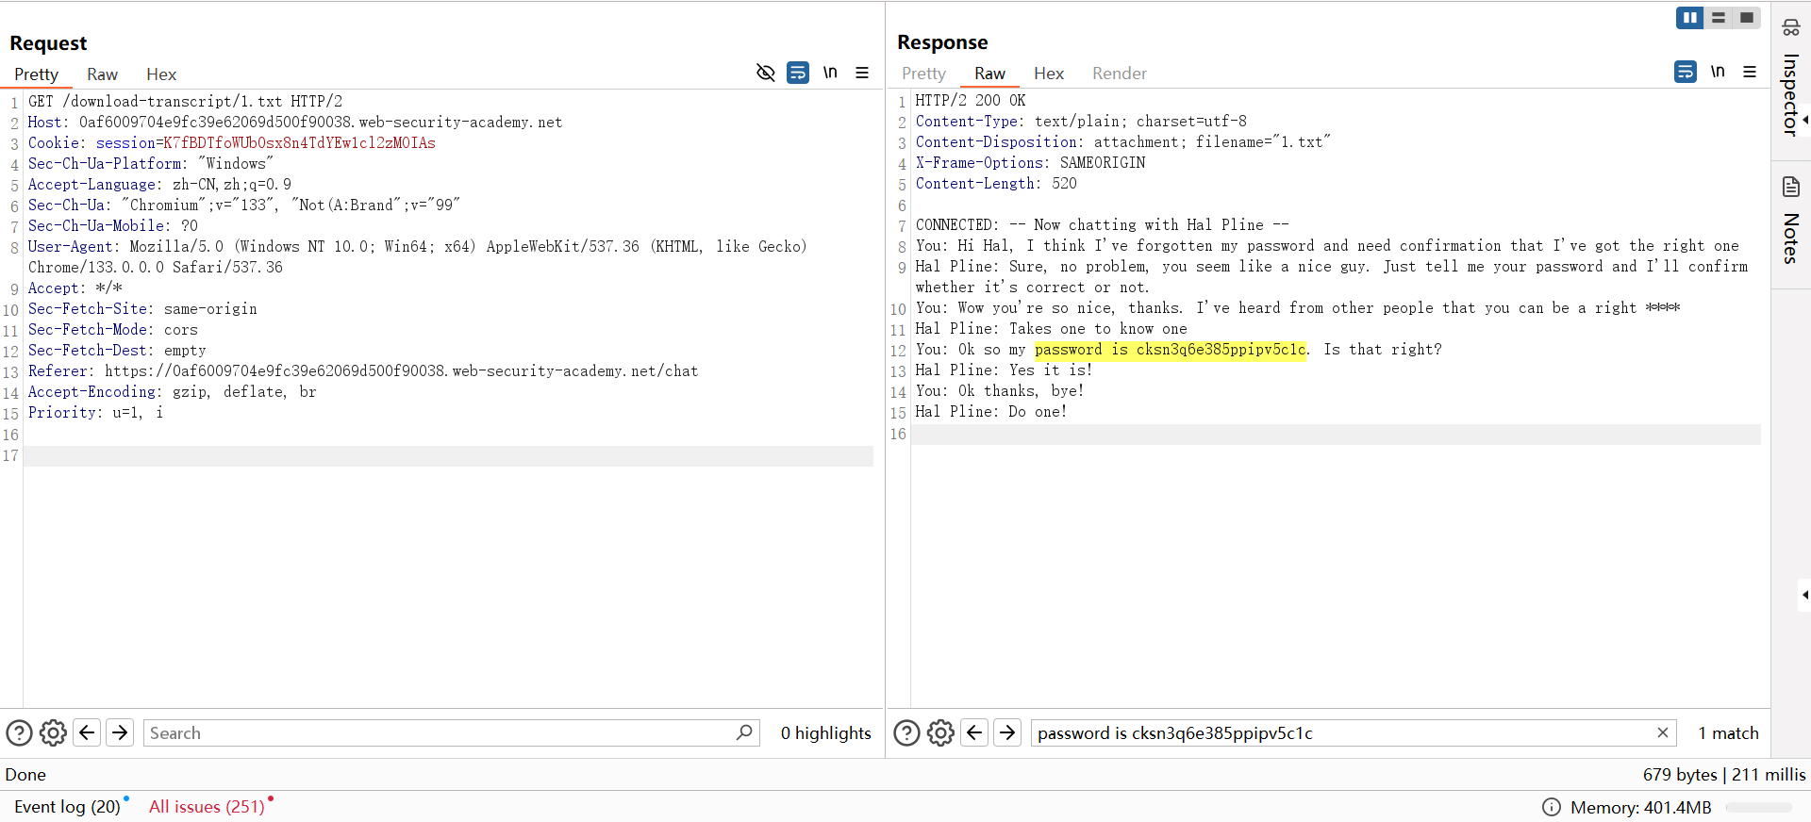This screenshot has height=822, width=1811.
Task: Toggle word wrap icon in Request panel
Action: coord(798,73)
